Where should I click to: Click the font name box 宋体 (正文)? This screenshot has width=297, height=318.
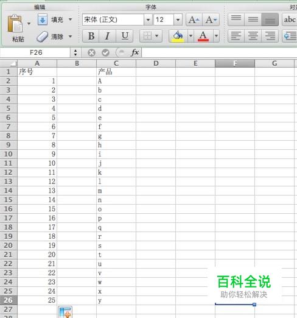[113, 19]
